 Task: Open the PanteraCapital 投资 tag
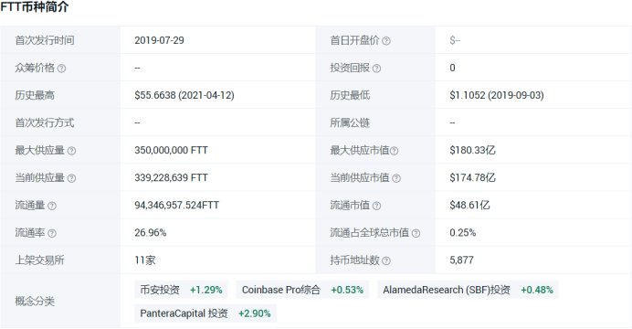pos(205,313)
